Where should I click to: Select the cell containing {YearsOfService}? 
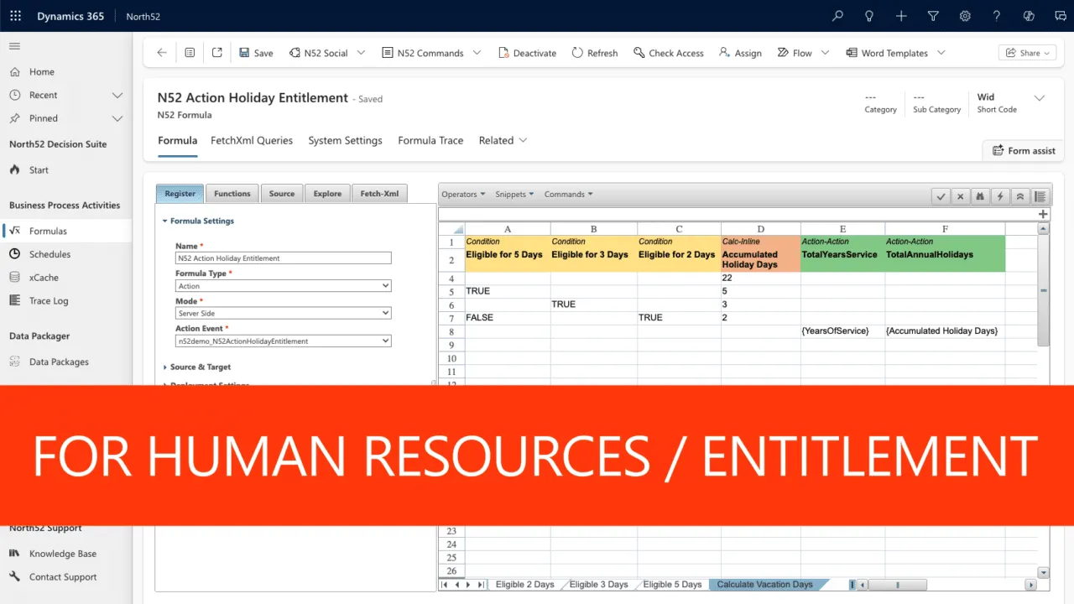[842, 331]
